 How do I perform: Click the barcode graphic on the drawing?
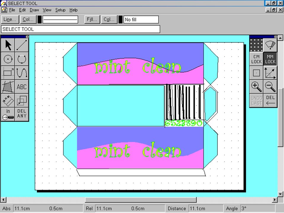tap(184, 102)
